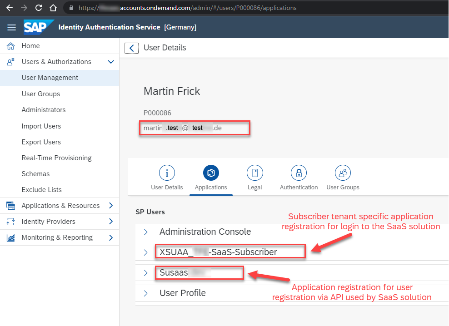Click the martin test email address
Screen dimensions: 449x326
pos(183,128)
